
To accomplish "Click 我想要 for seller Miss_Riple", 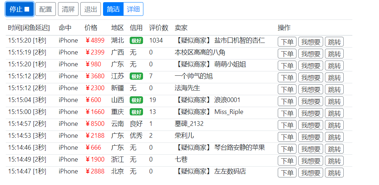I will coord(311,113).
